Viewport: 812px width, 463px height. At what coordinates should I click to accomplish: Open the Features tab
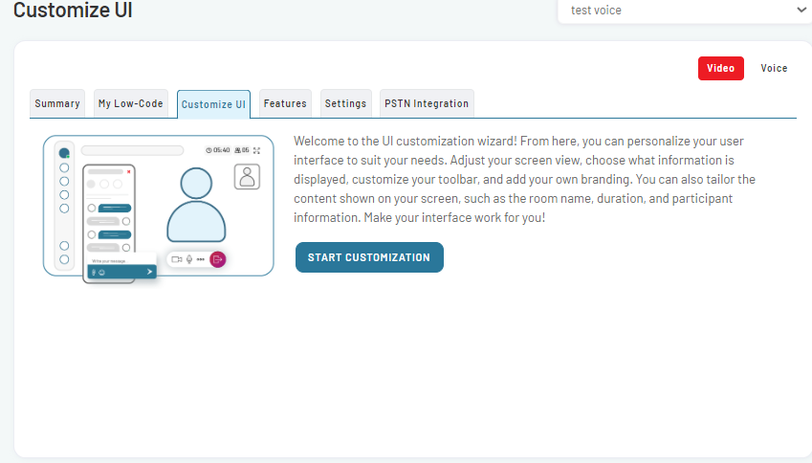point(285,103)
